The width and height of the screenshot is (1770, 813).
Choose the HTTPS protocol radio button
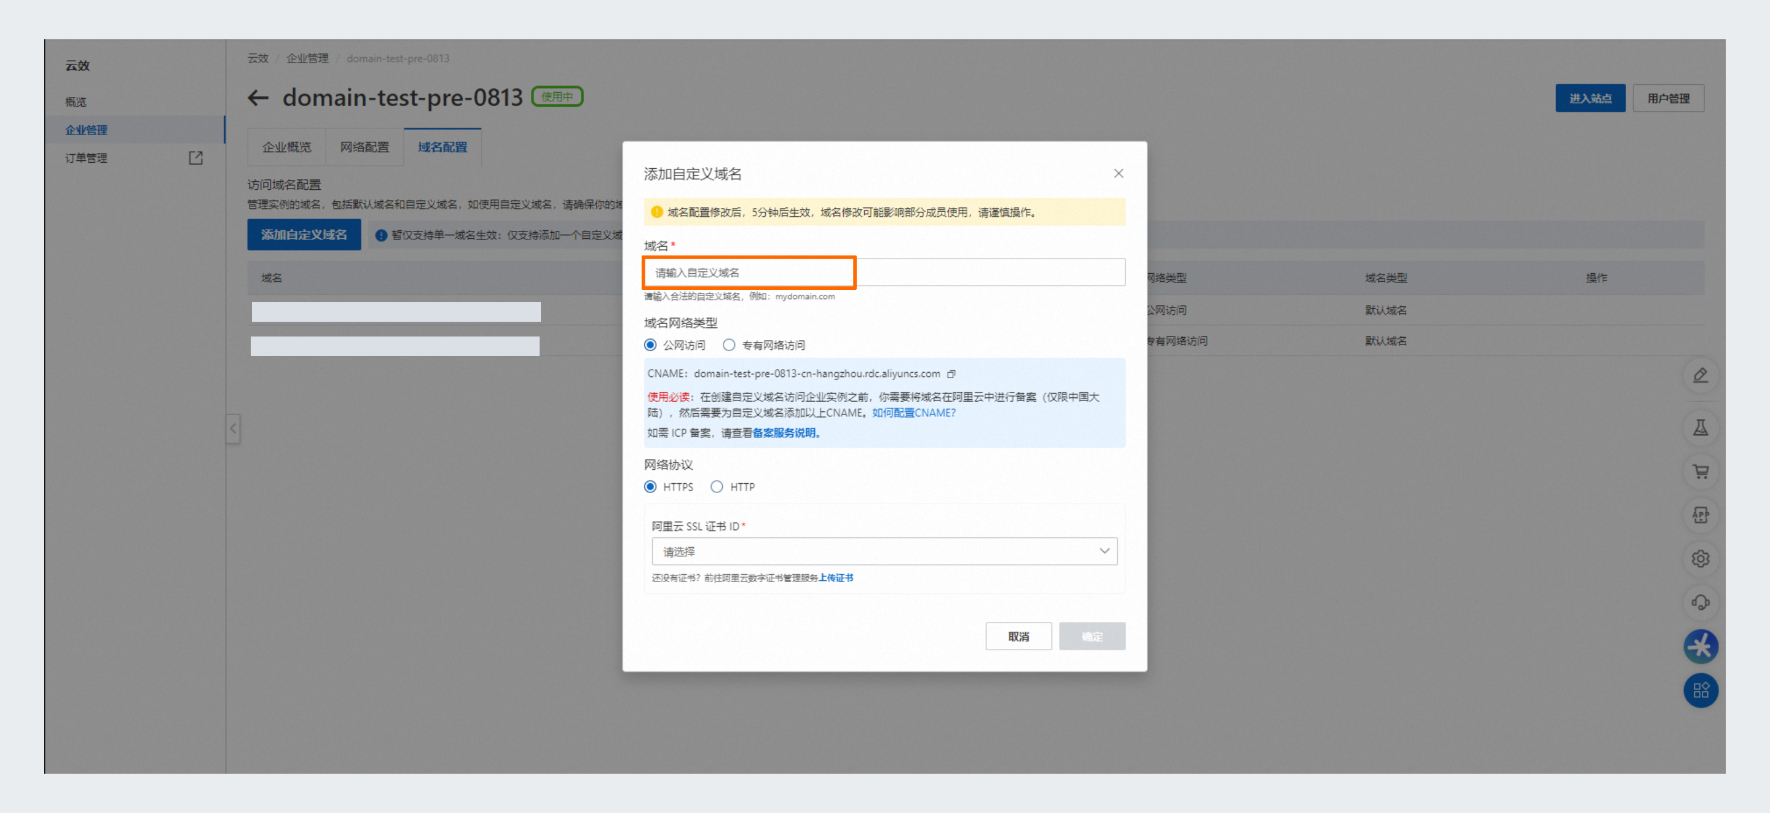(x=650, y=487)
